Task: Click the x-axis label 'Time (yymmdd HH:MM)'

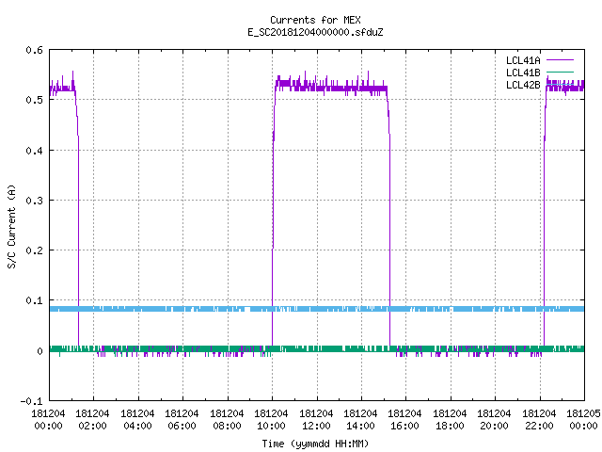Action: coord(315,444)
